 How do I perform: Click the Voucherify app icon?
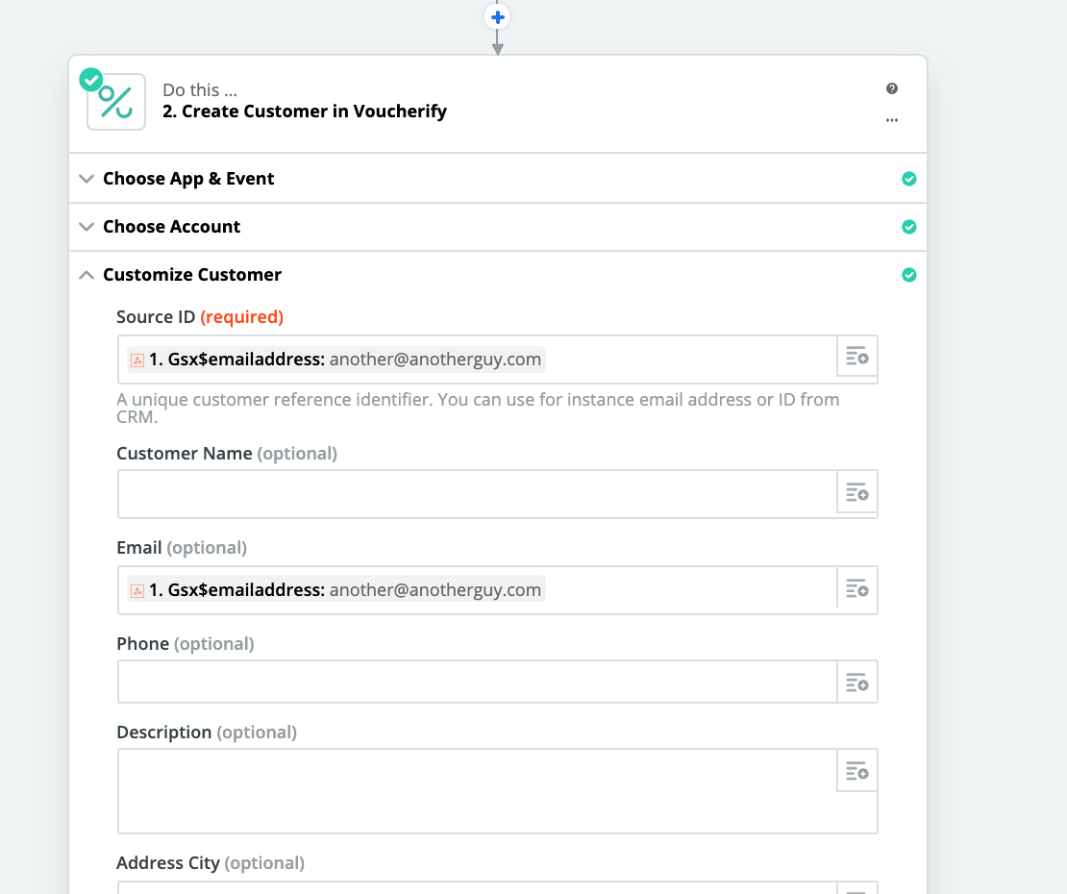116,102
